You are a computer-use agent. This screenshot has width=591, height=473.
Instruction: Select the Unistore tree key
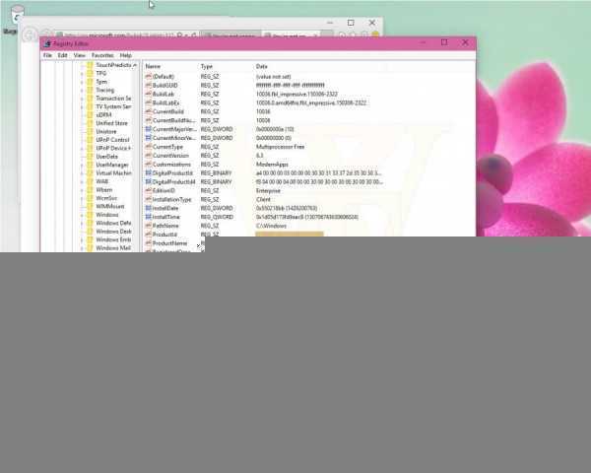click(106, 131)
